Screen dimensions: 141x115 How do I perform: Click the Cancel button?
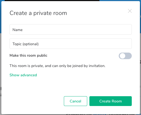[x=76, y=101]
